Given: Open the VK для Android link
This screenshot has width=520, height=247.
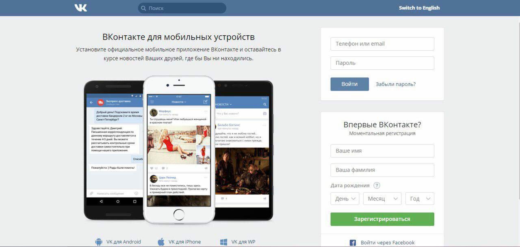Looking at the screenshot, I should coord(123,242).
